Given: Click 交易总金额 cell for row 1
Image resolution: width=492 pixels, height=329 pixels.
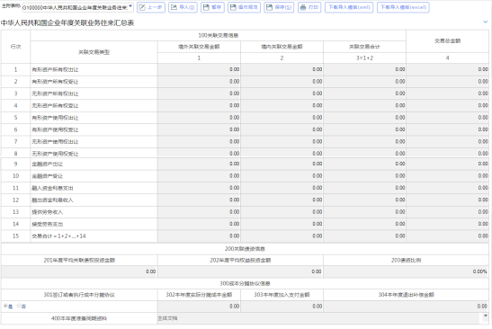Looking at the screenshot, I should 447,69.
